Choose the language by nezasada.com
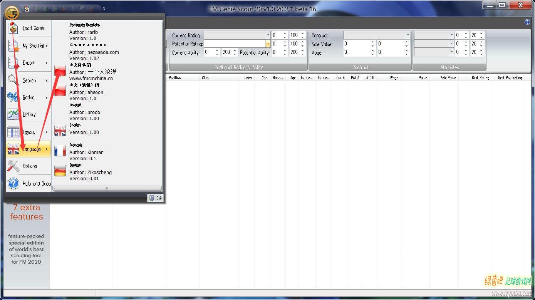This screenshot has width=535, height=300. click(107, 52)
